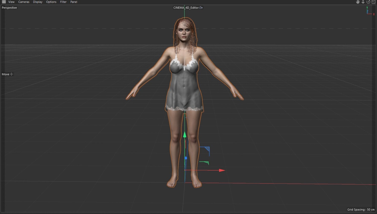
Task: Open the Panel menu
Action: 74,2
